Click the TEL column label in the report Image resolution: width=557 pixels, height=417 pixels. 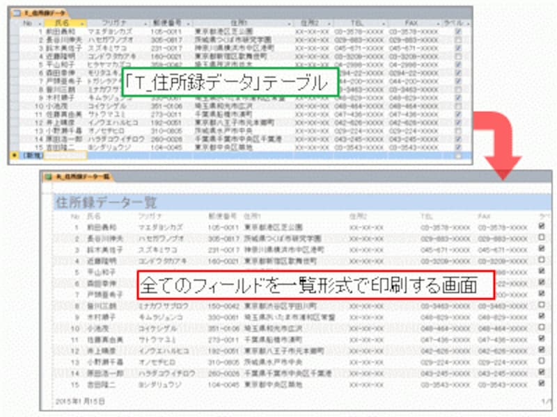pos(426,216)
